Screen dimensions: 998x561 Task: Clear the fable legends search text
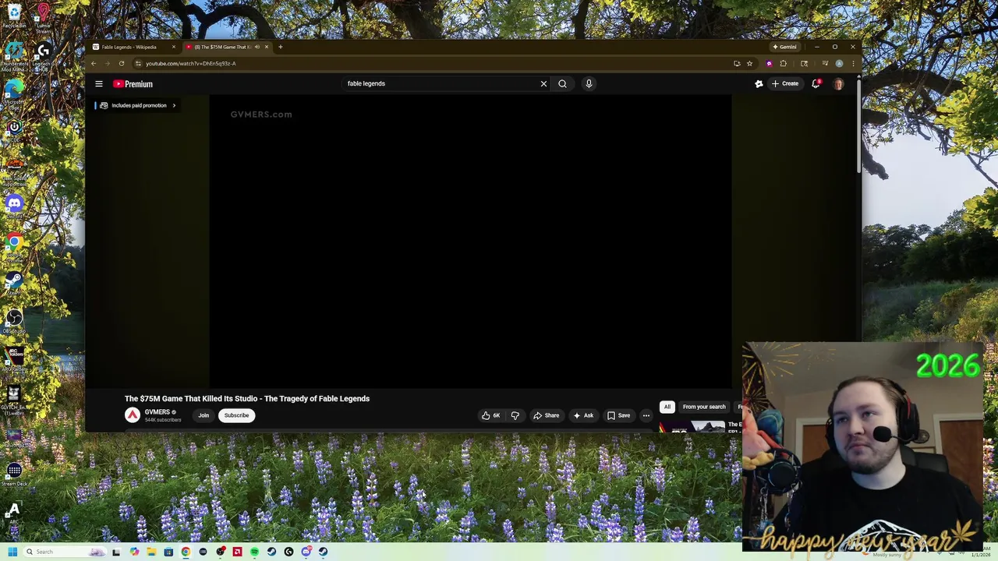coord(543,83)
